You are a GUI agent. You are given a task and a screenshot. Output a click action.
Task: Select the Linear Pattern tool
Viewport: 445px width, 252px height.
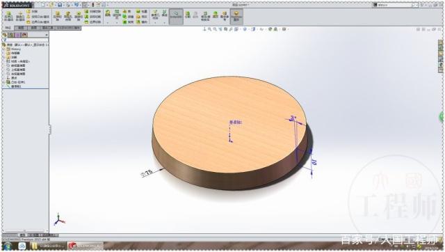point(117,14)
